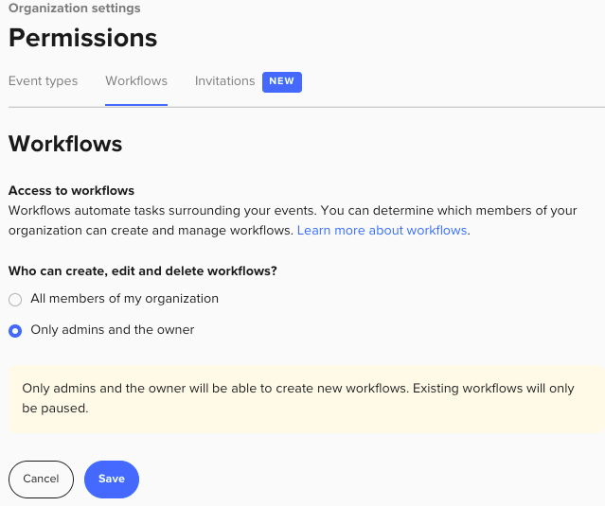Click the 'Who can create, edit and delete workflows?' question
The width and height of the screenshot is (605, 506).
(142, 271)
